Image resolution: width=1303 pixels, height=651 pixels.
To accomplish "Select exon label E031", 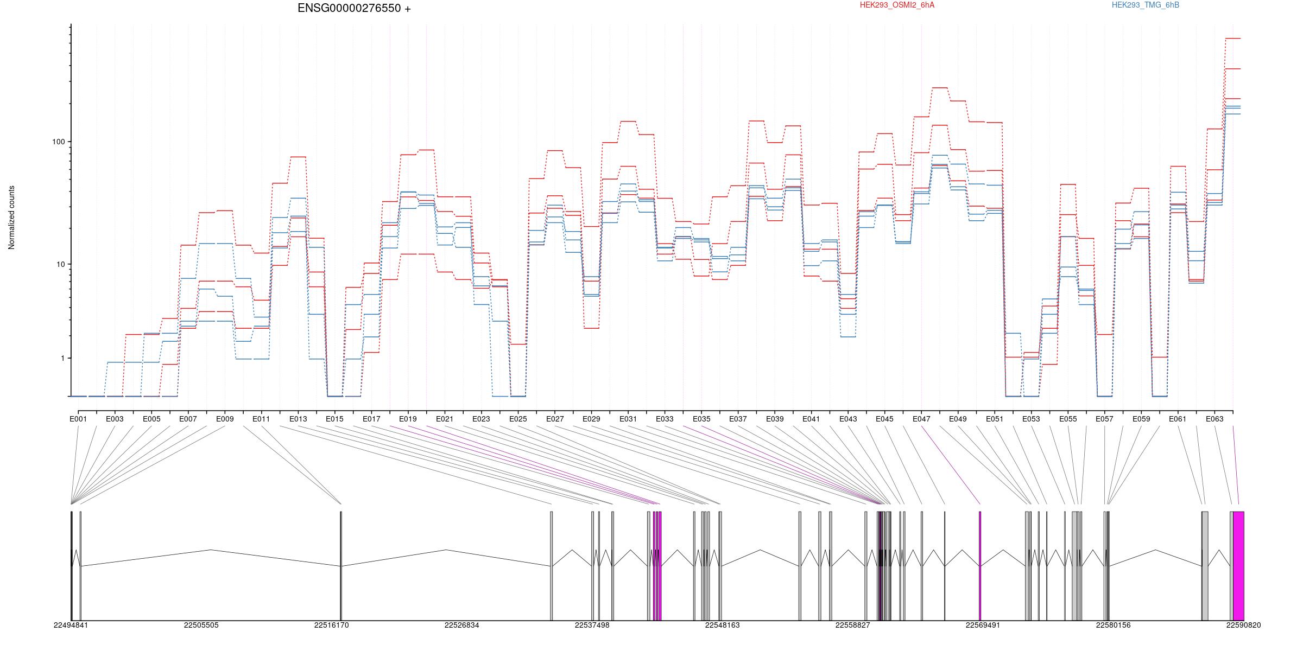I will click(628, 419).
